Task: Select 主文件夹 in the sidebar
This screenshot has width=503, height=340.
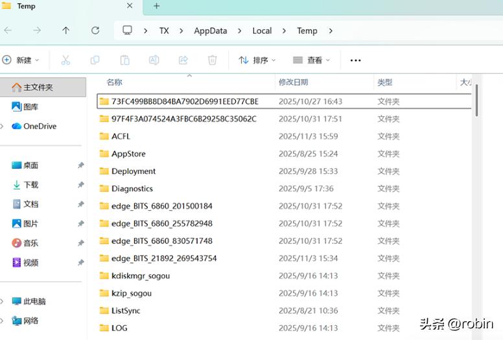Action: 43,87
